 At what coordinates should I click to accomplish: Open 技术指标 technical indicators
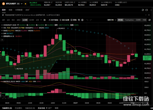(54, 20)
